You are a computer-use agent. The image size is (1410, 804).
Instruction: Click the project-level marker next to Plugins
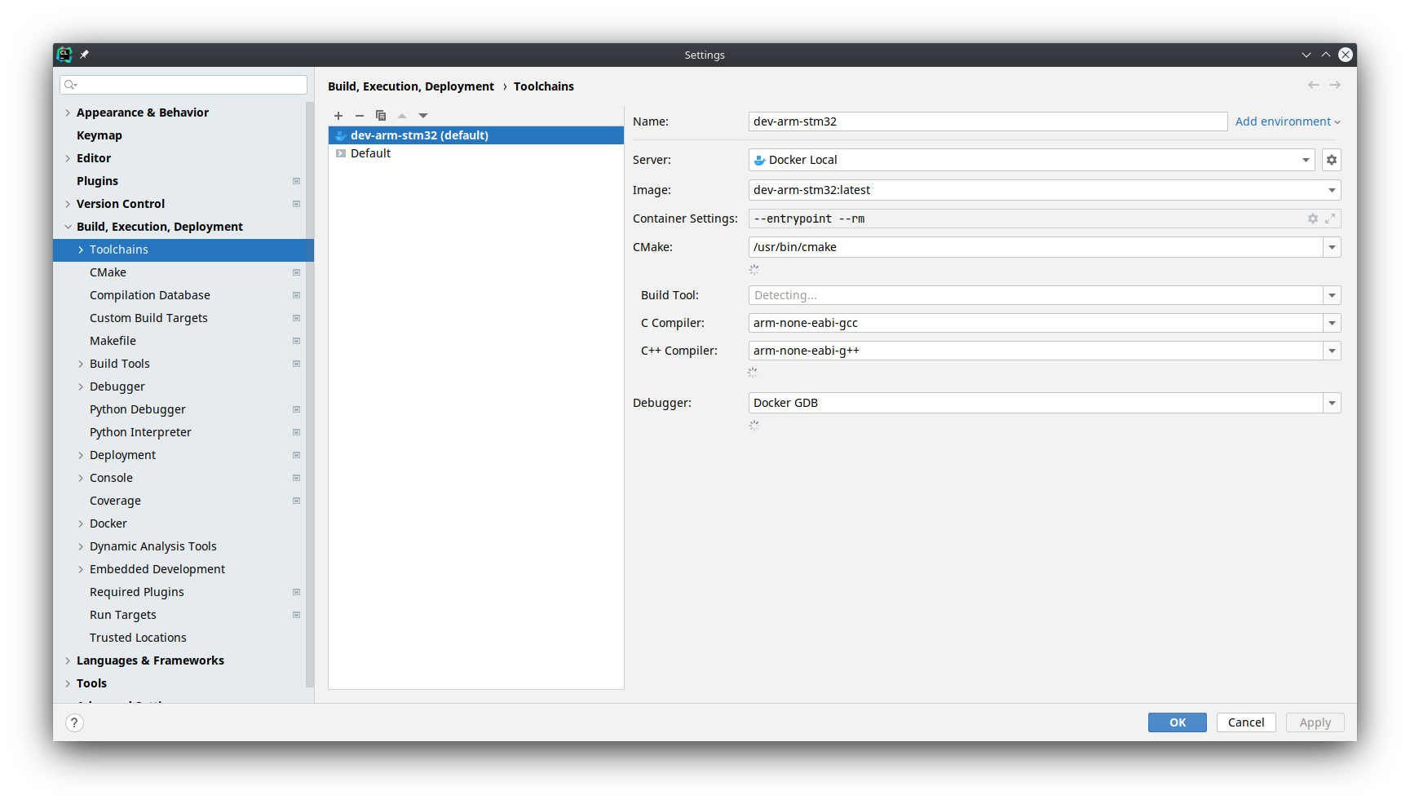[296, 181]
